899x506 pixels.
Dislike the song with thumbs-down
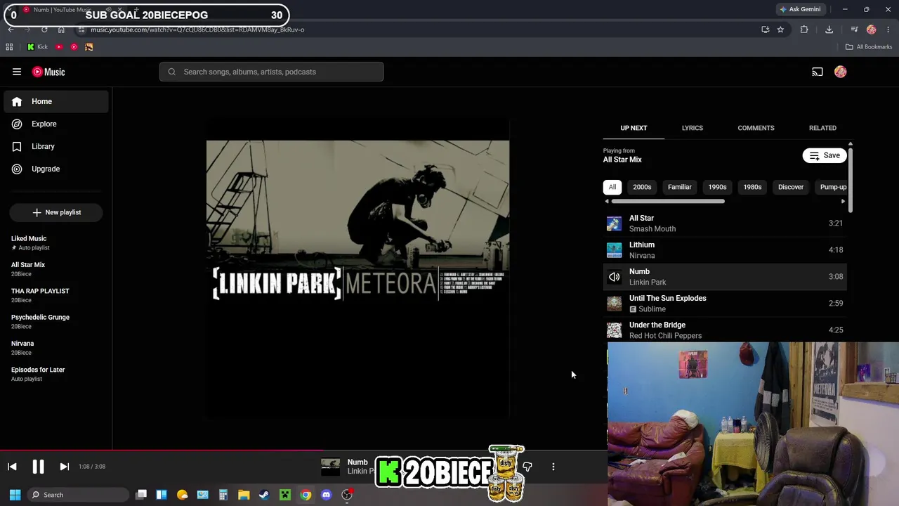(x=527, y=467)
